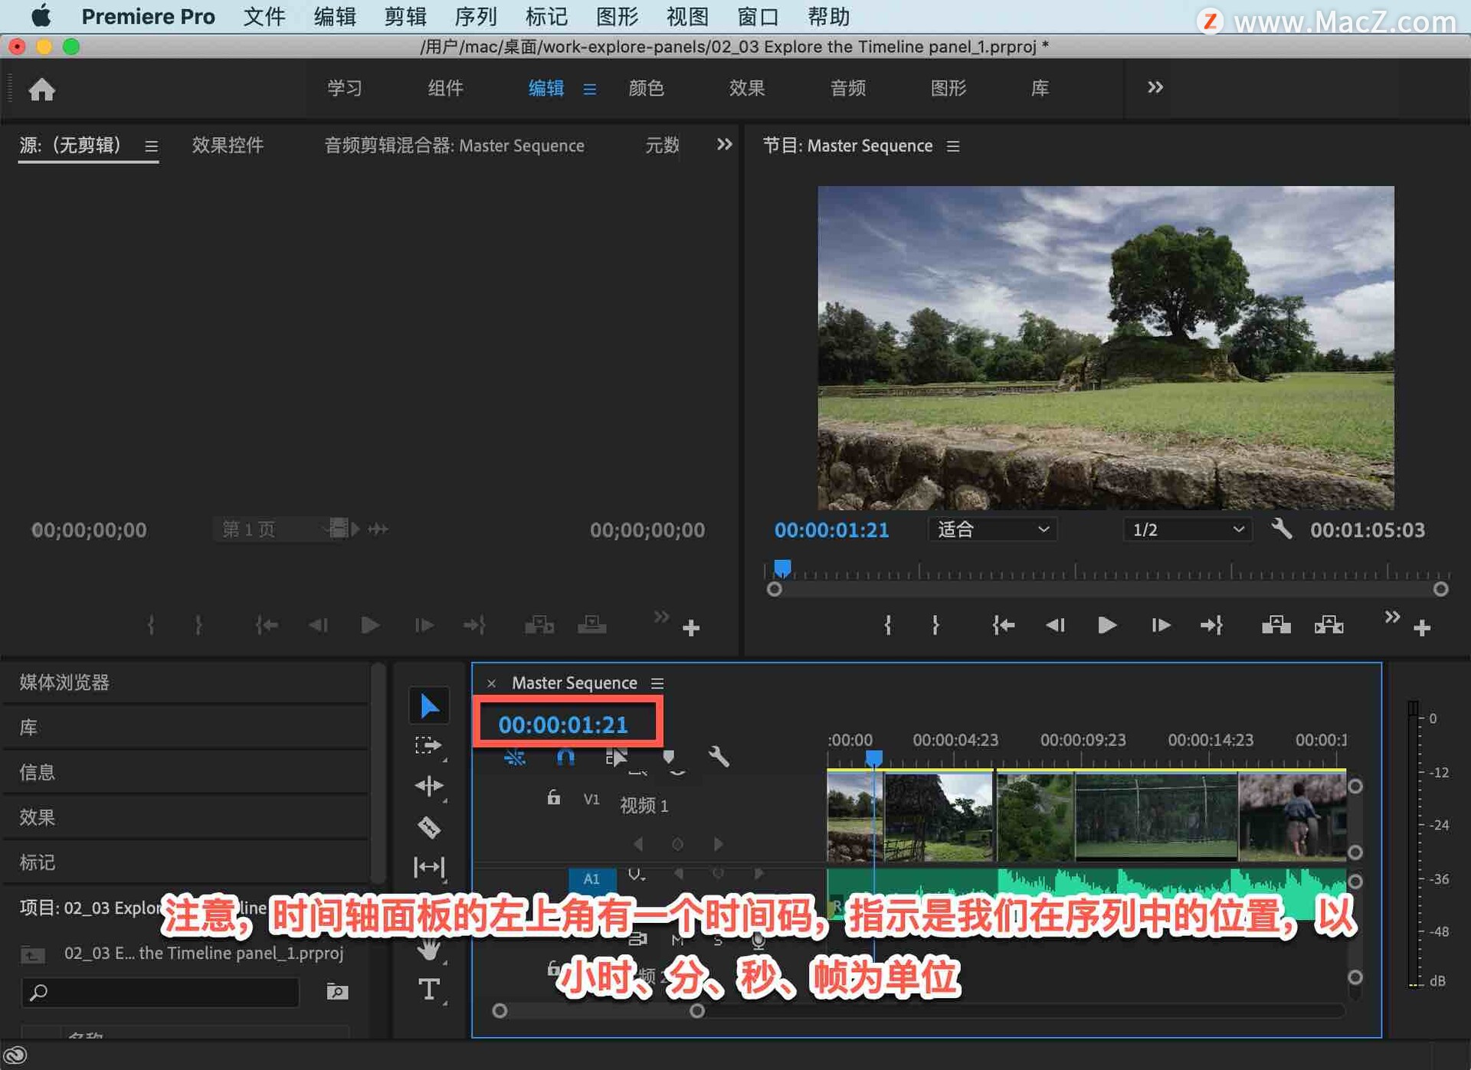Viewport: 1471px width, 1070px height.
Task: Click the find bin icon beside project search
Action: pos(337,992)
